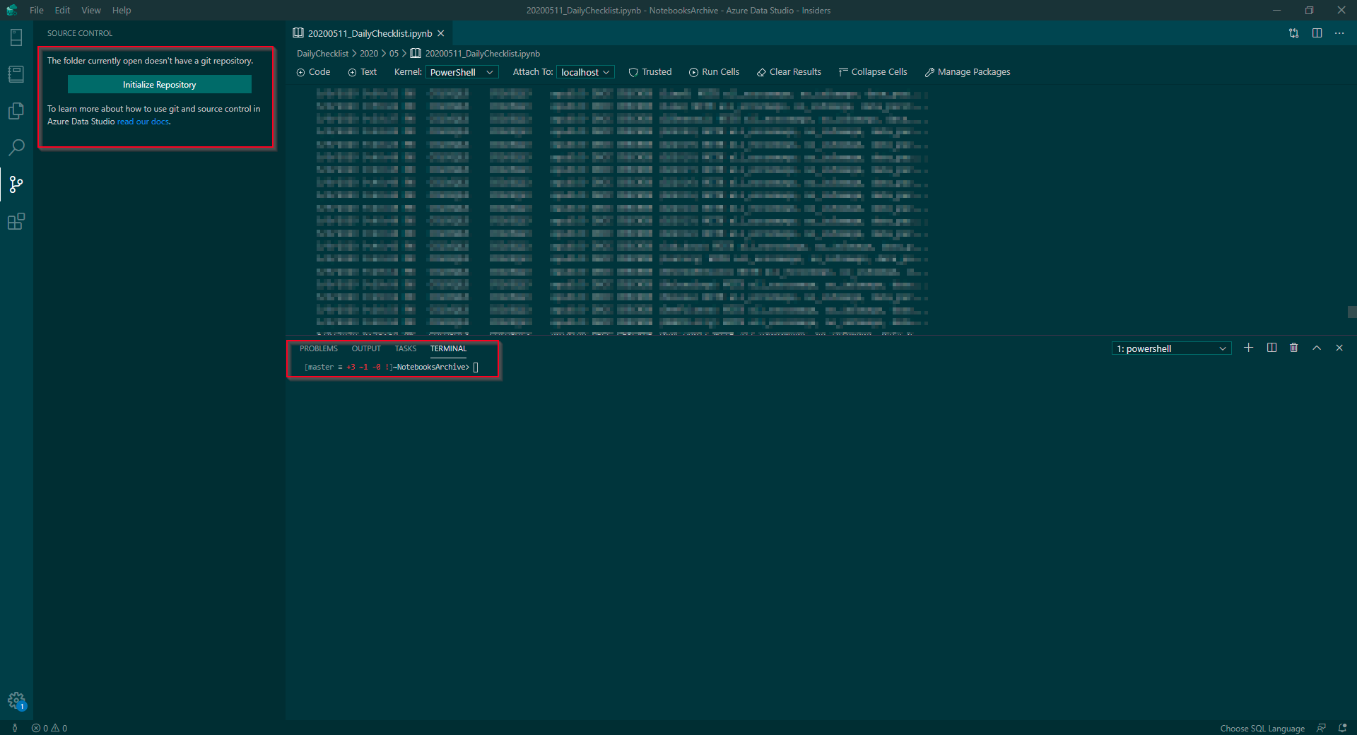Navigate to the 2020 breadcrumb folder

tap(368, 53)
